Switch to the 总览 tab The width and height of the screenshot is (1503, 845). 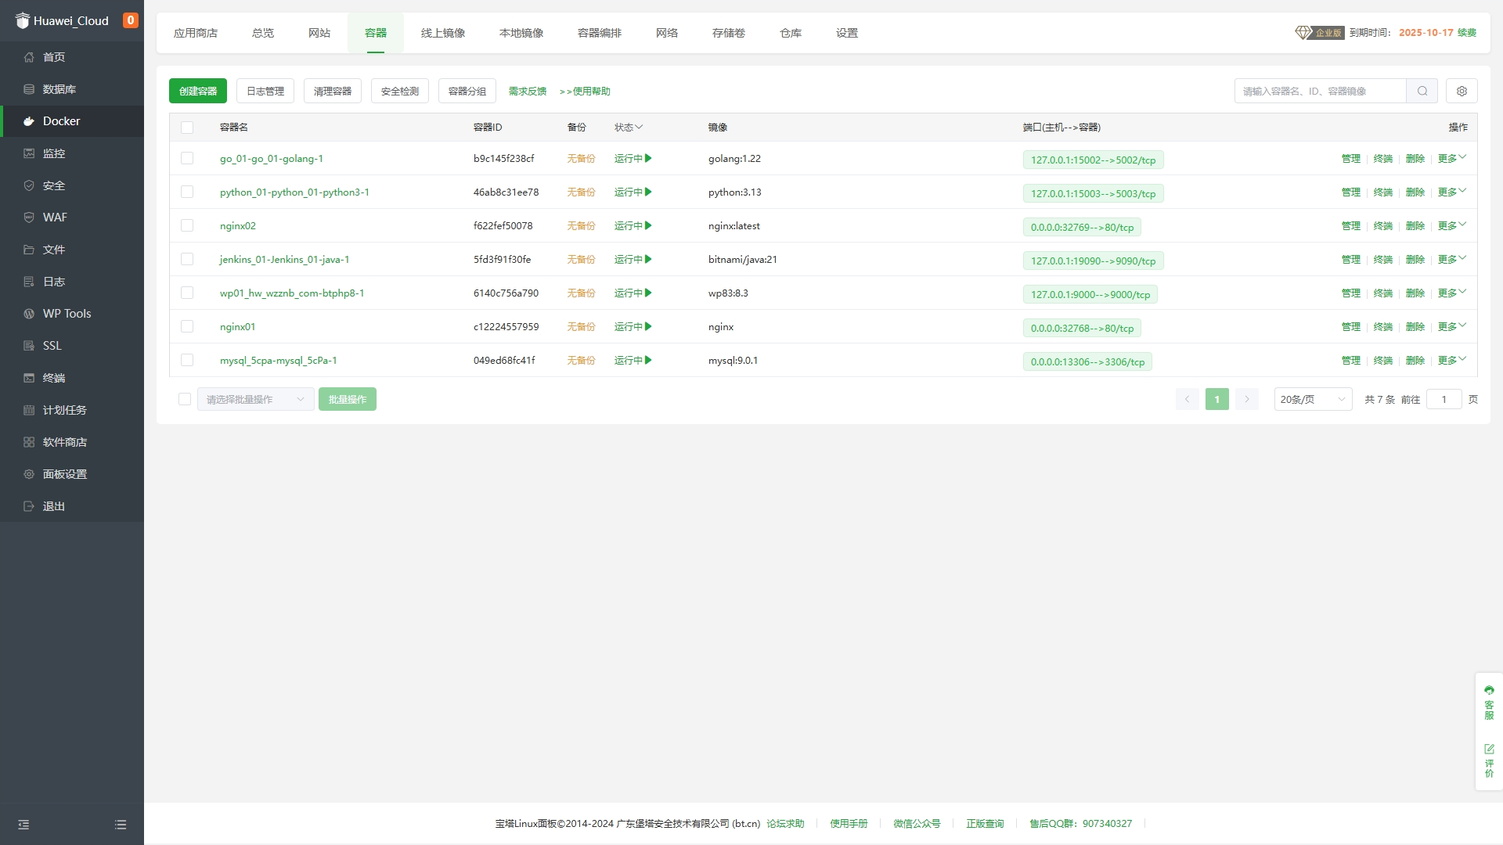(263, 33)
